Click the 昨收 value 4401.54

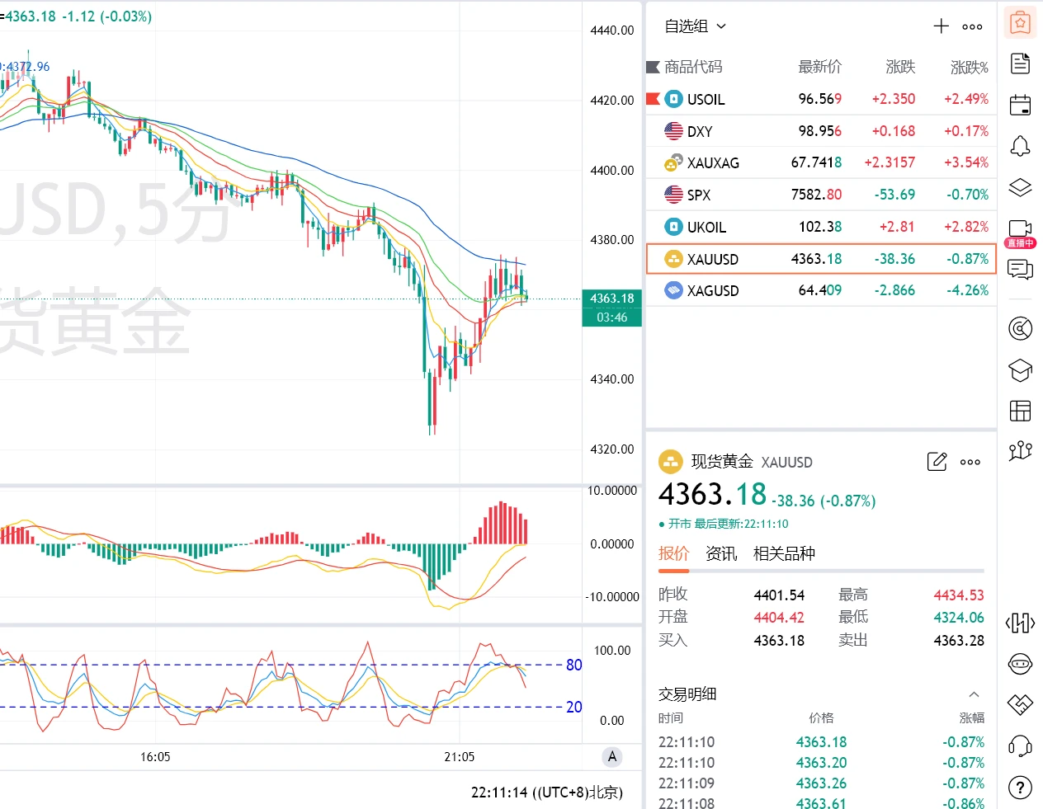[x=779, y=595]
